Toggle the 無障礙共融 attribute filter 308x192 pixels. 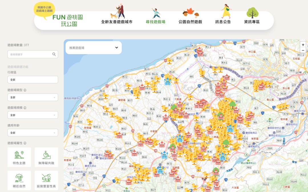click(x=46, y=157)
